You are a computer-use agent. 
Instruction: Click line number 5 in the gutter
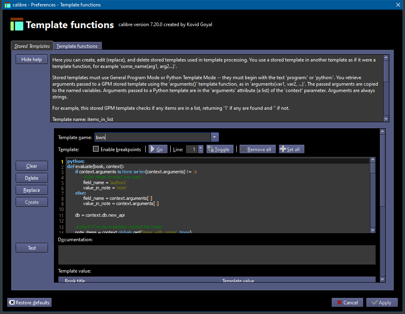62,183
